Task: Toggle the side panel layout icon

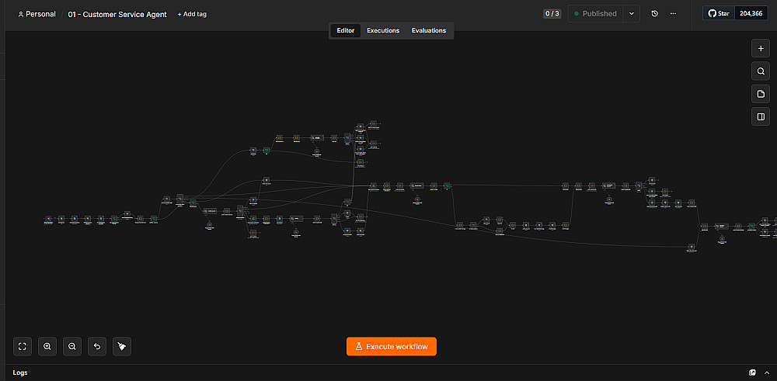Action: pos(761,116)
